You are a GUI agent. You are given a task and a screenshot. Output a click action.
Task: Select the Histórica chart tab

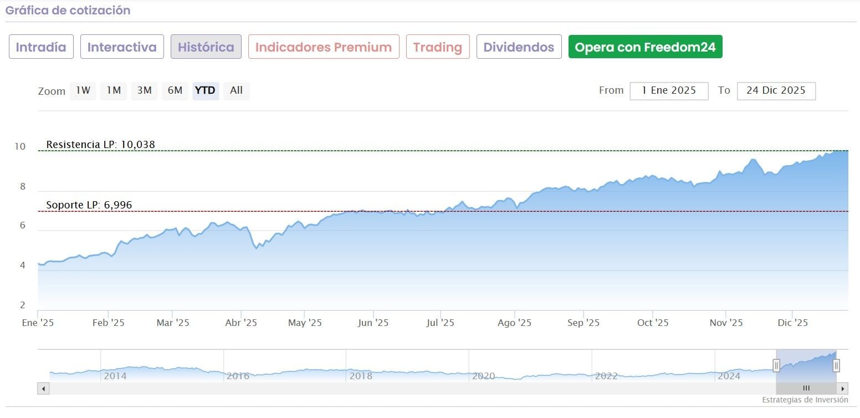point(206,47)
